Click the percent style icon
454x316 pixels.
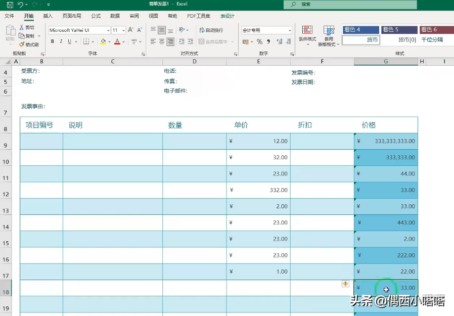pos(259,42)
